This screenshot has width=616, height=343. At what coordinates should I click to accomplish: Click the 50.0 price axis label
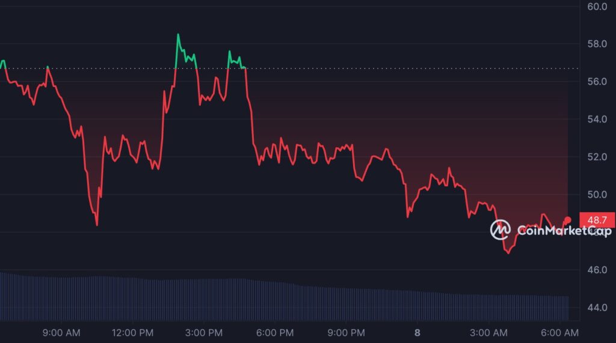click(x=597, y=195)
